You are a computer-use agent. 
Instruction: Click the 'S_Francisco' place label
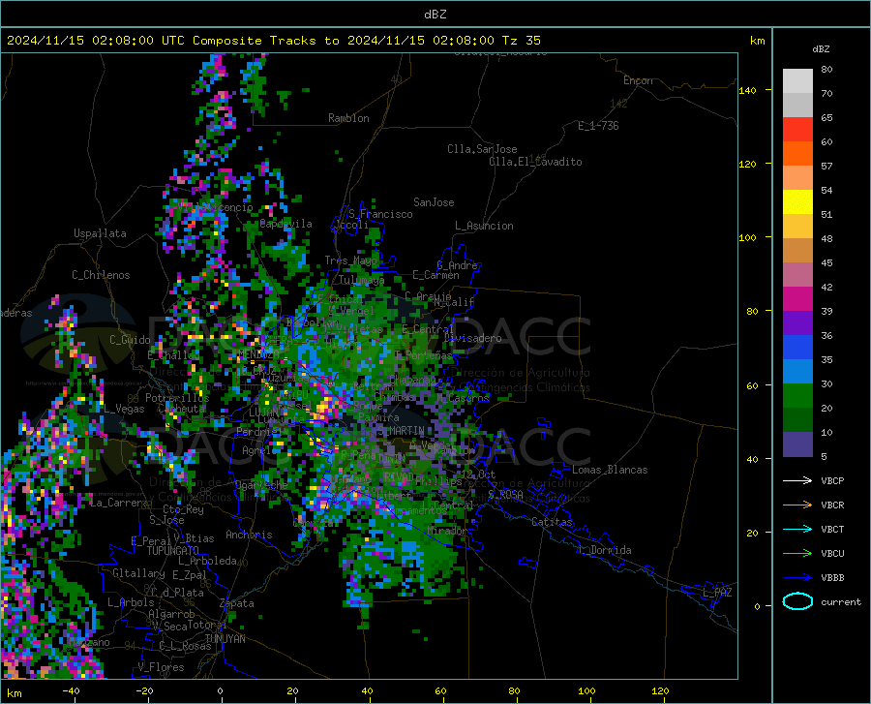(x=380, y=214)
